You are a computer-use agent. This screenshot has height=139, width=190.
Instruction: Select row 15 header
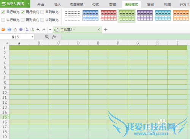pos(5,117)
